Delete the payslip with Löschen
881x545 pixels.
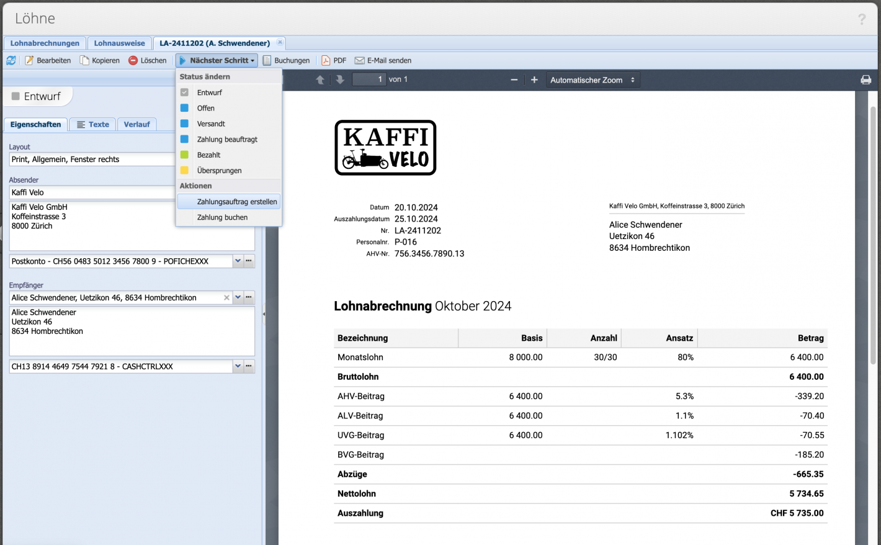(149, 60)
